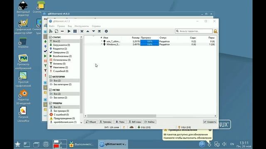Sort by the Сиды column header

point(193,38)
